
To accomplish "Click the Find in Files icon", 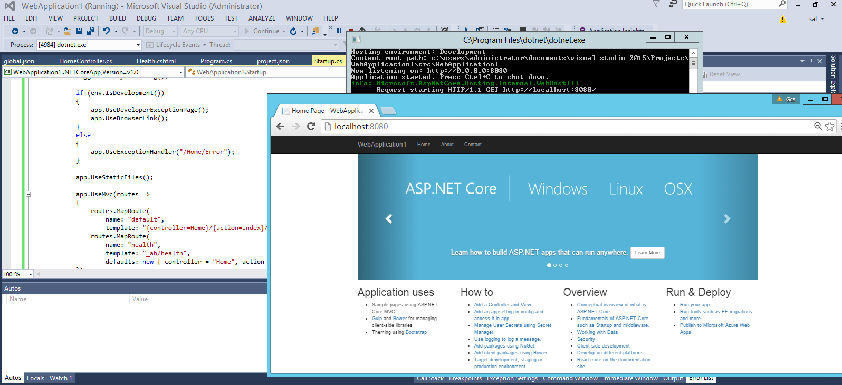I will [x=315, y=31].
